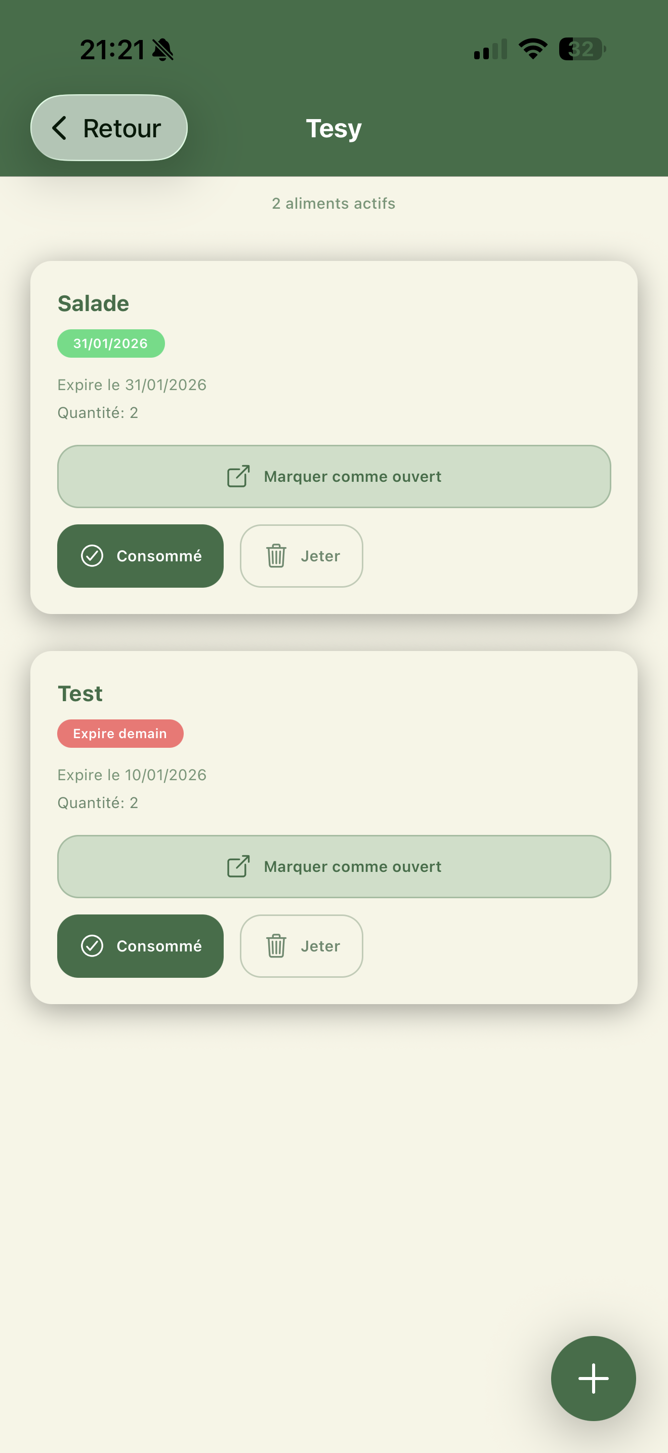
Task: Tap checkmark icon on Test's Consommé button
Action: click(x=92, y=946)
